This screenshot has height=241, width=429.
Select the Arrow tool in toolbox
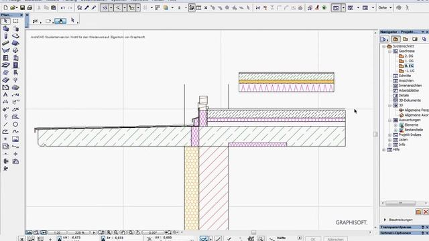pyautogui.click(x=5, y=21)
